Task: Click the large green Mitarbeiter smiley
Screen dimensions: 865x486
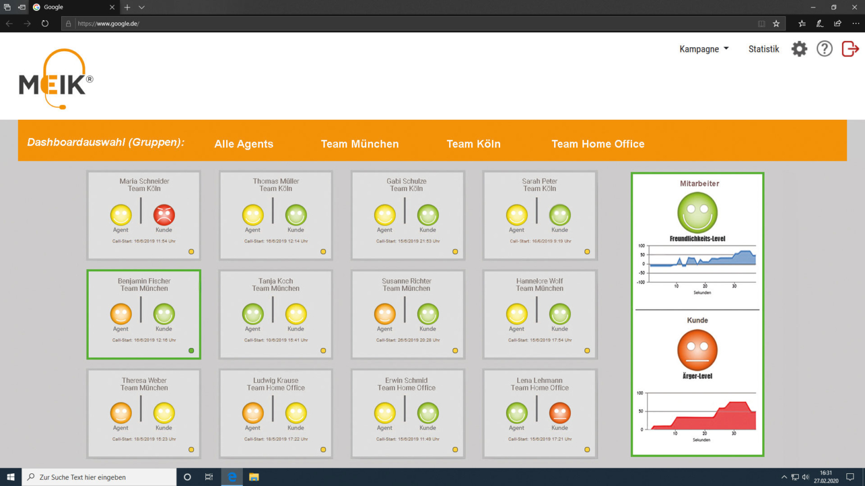Action: pos(697,212)
